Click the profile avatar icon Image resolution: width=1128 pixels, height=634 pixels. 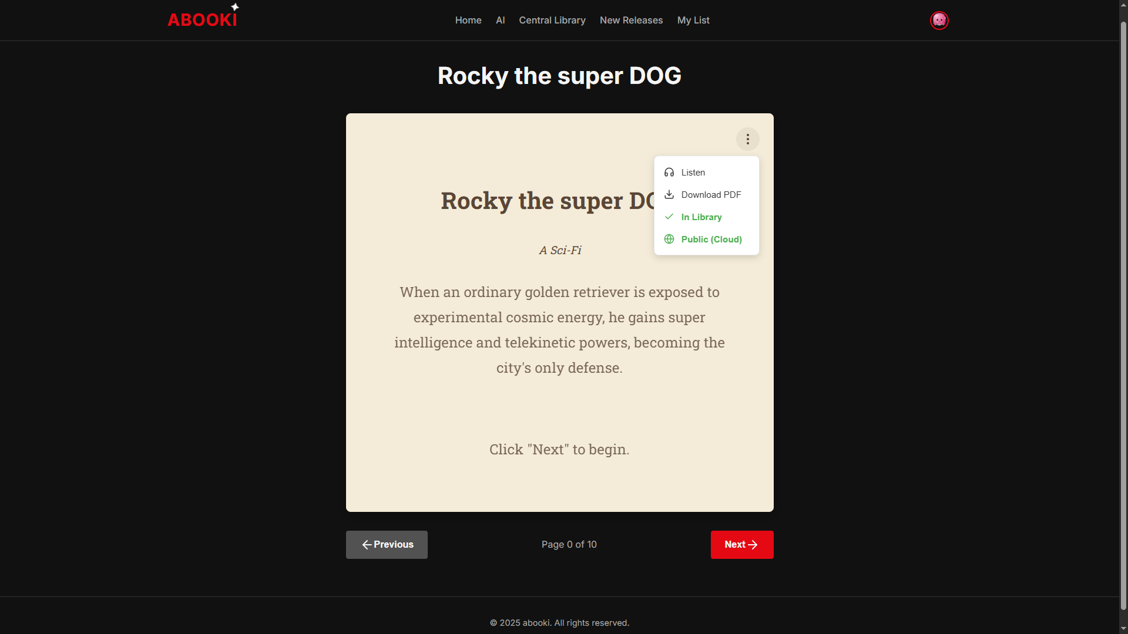tap(939, 20)
